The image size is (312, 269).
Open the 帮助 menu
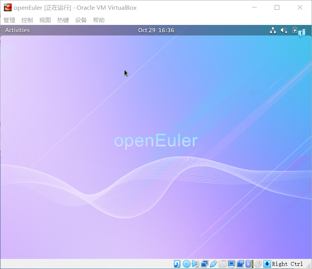point(99,20)
